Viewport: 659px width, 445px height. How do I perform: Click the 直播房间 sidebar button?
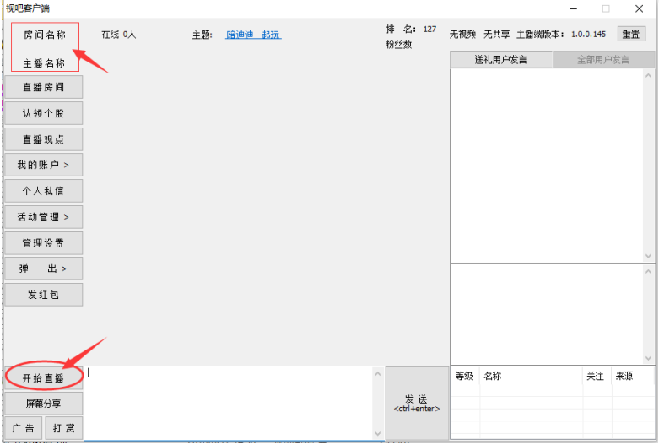click(x=43, y=87)
